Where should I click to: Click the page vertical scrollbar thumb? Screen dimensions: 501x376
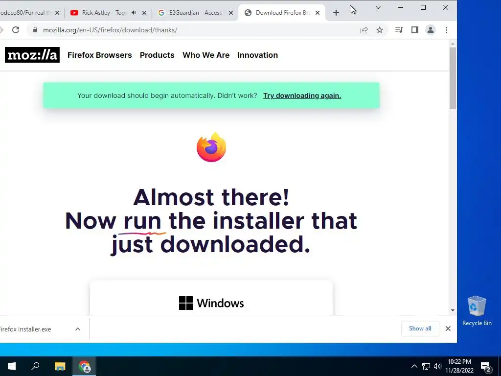pos(453,78)
